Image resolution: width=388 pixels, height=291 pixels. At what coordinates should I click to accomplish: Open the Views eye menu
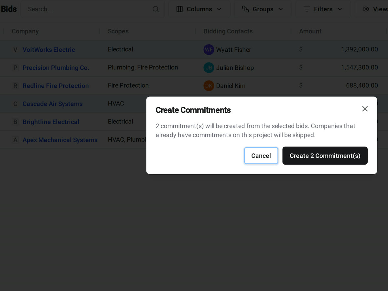[x=372, y=9]
